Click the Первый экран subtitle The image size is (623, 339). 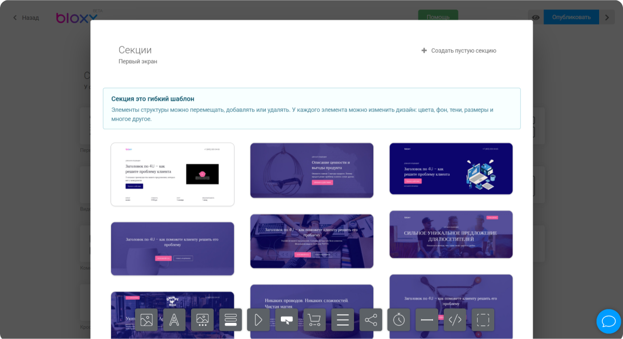(138, 61)
